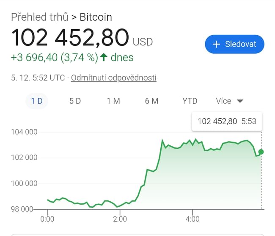Click the 0:00 marker on time axis
This screenshot has width=275, height=236.
47,219
